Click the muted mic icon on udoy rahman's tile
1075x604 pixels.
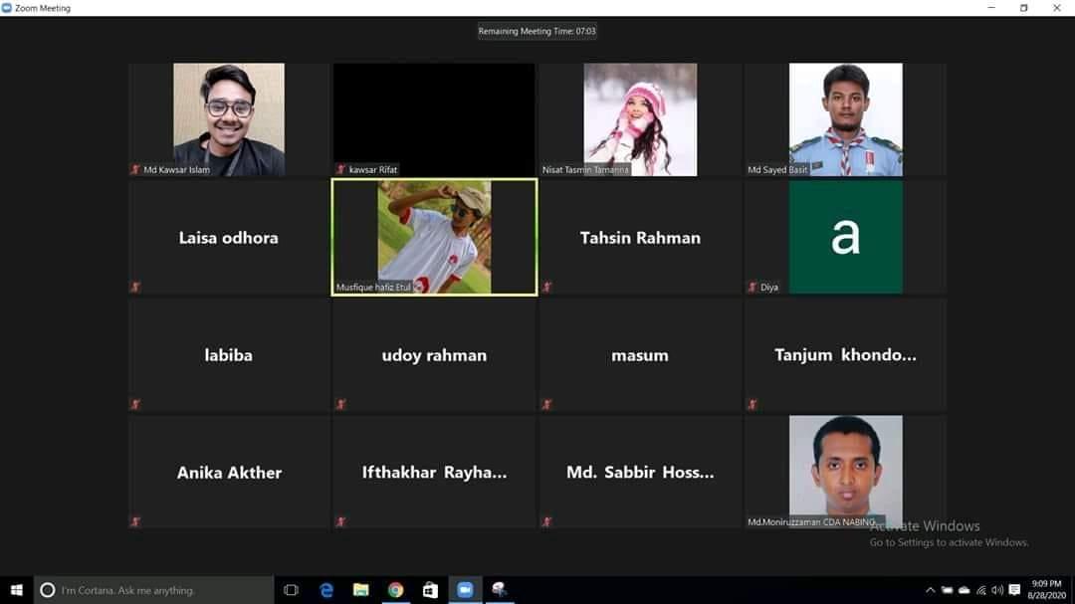(341, 404)
